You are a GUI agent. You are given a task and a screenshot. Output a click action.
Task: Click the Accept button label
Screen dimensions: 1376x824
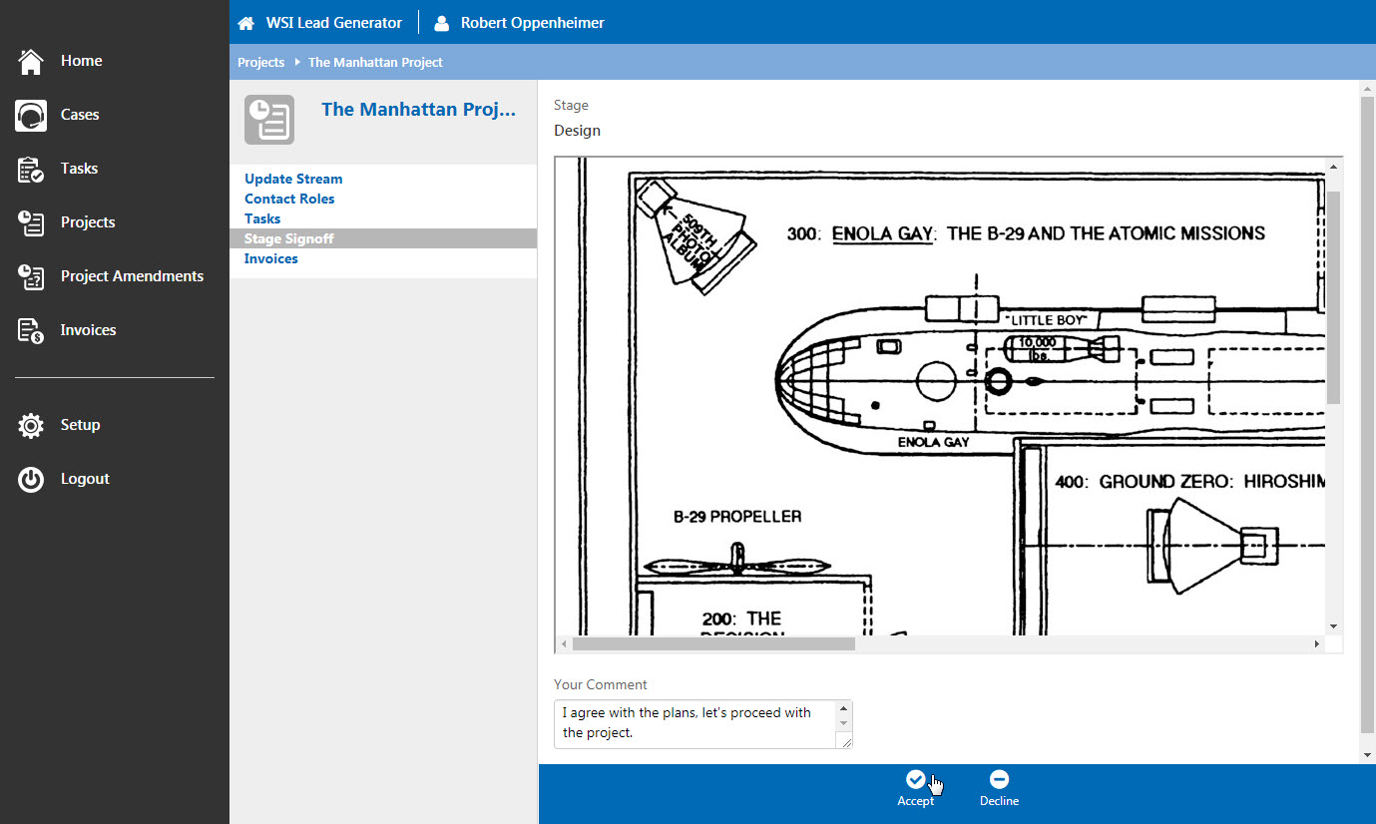click(915, 801)
